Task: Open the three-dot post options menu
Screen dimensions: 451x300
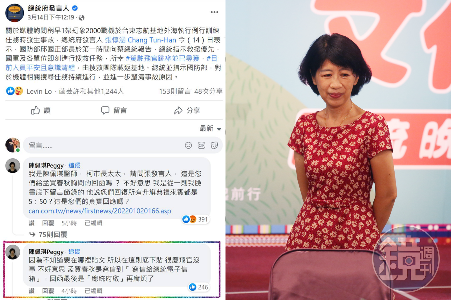Action: pos(214,12)
